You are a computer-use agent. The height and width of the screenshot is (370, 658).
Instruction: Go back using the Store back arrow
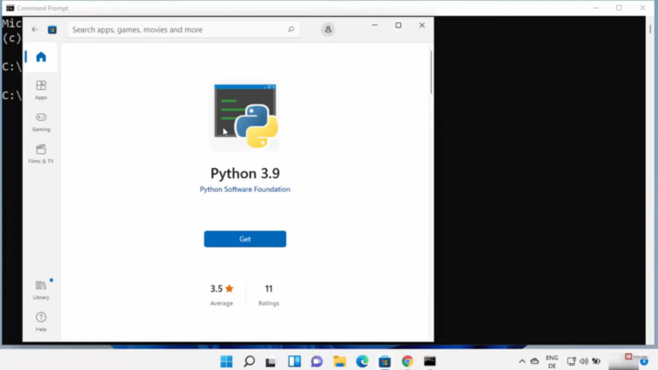tap(35, 29)
